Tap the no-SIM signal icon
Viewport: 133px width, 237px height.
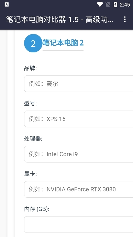[108, 4]
